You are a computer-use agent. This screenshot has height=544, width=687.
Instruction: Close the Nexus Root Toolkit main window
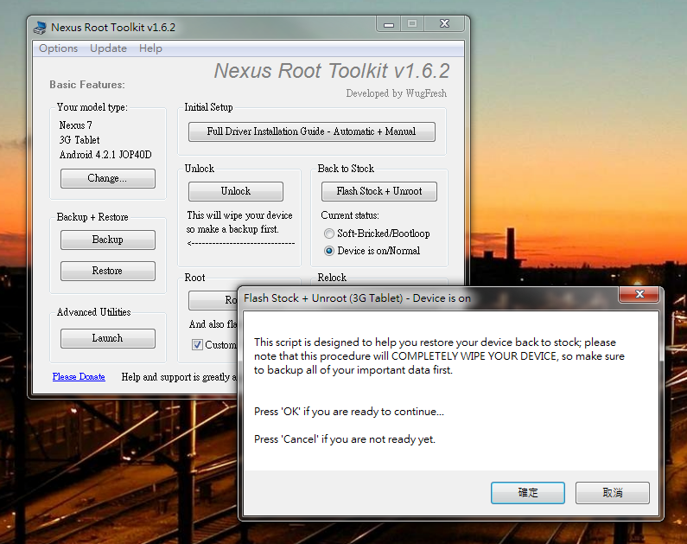[444, 24]
